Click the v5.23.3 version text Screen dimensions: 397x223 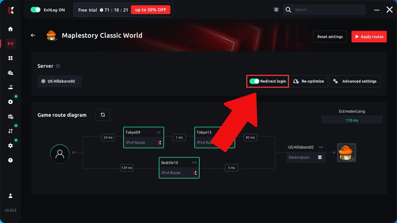tap(10, 210)
